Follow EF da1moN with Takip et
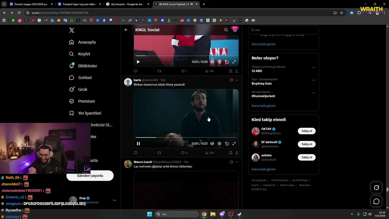Screen dimensions: 389x219 307,144
